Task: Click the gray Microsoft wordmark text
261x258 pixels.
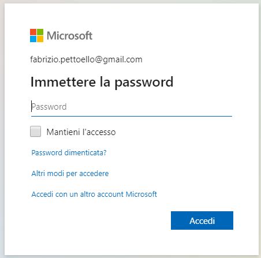Action: click(x=70, y=36)
